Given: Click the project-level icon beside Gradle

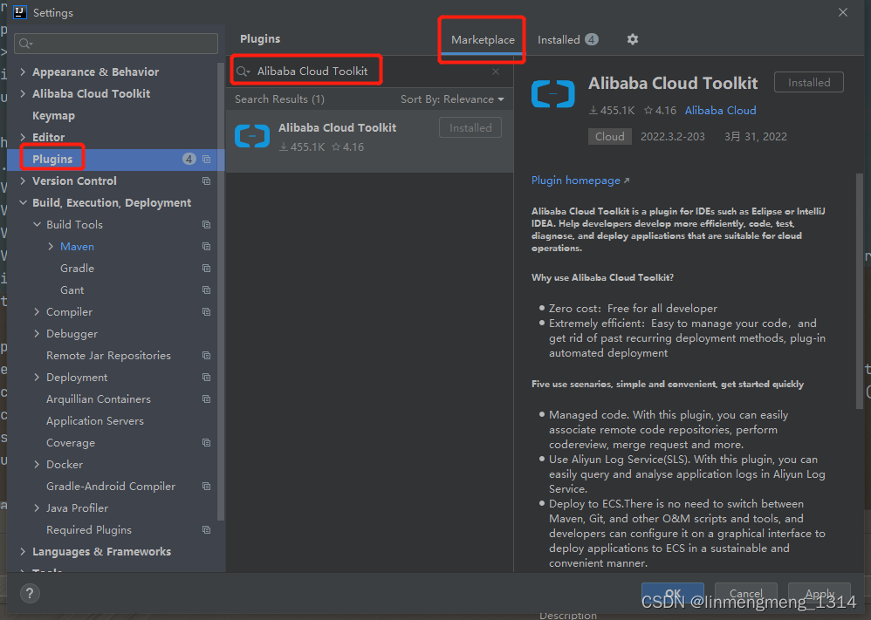Looking at the screenshot, I should point(207,268).
